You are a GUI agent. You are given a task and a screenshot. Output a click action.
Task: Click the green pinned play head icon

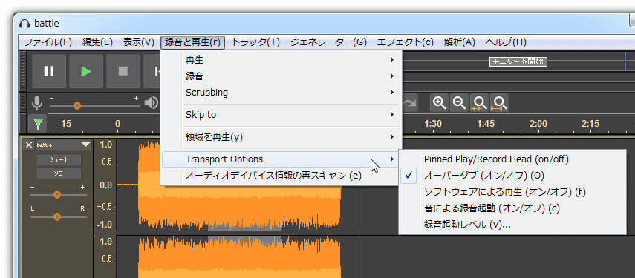[38, 123]
